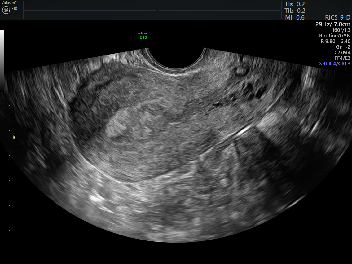The image size is (352, 264).
Task: Click the green Voluson E10 watermark
Action: (x=143, y=36)
